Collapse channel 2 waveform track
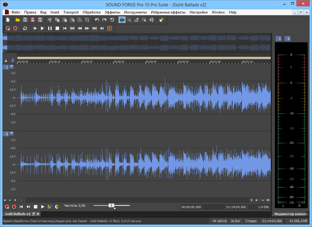This screenshot has height=227, width=312. click(12, 133)
